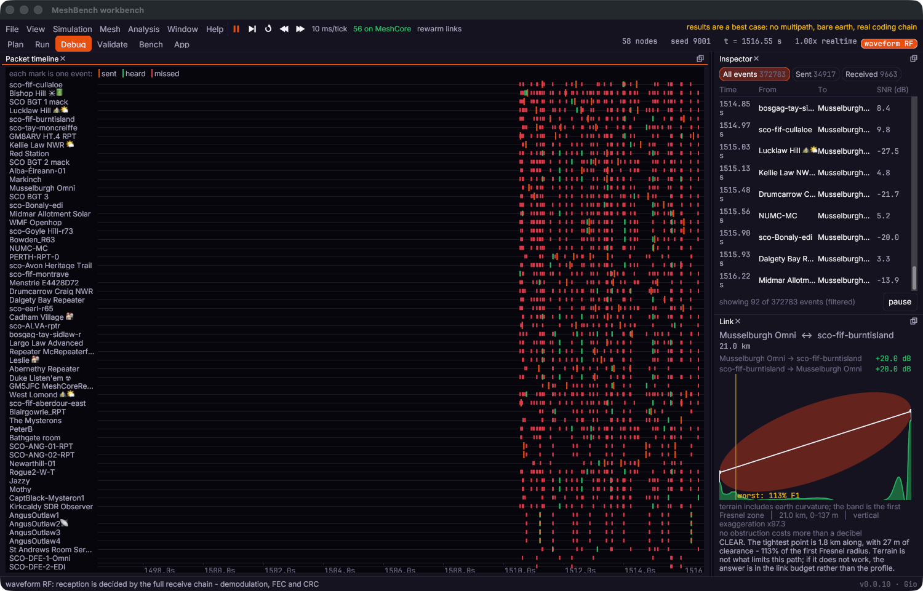Screen dimensions: 923x591
Task: Switch to the Plan tab
Action: click(15, 44)
